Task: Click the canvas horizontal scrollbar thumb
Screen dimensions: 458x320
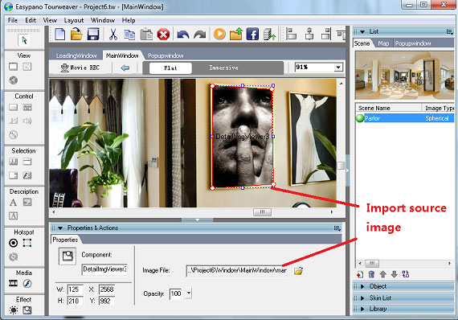Action: click(262, 212)
